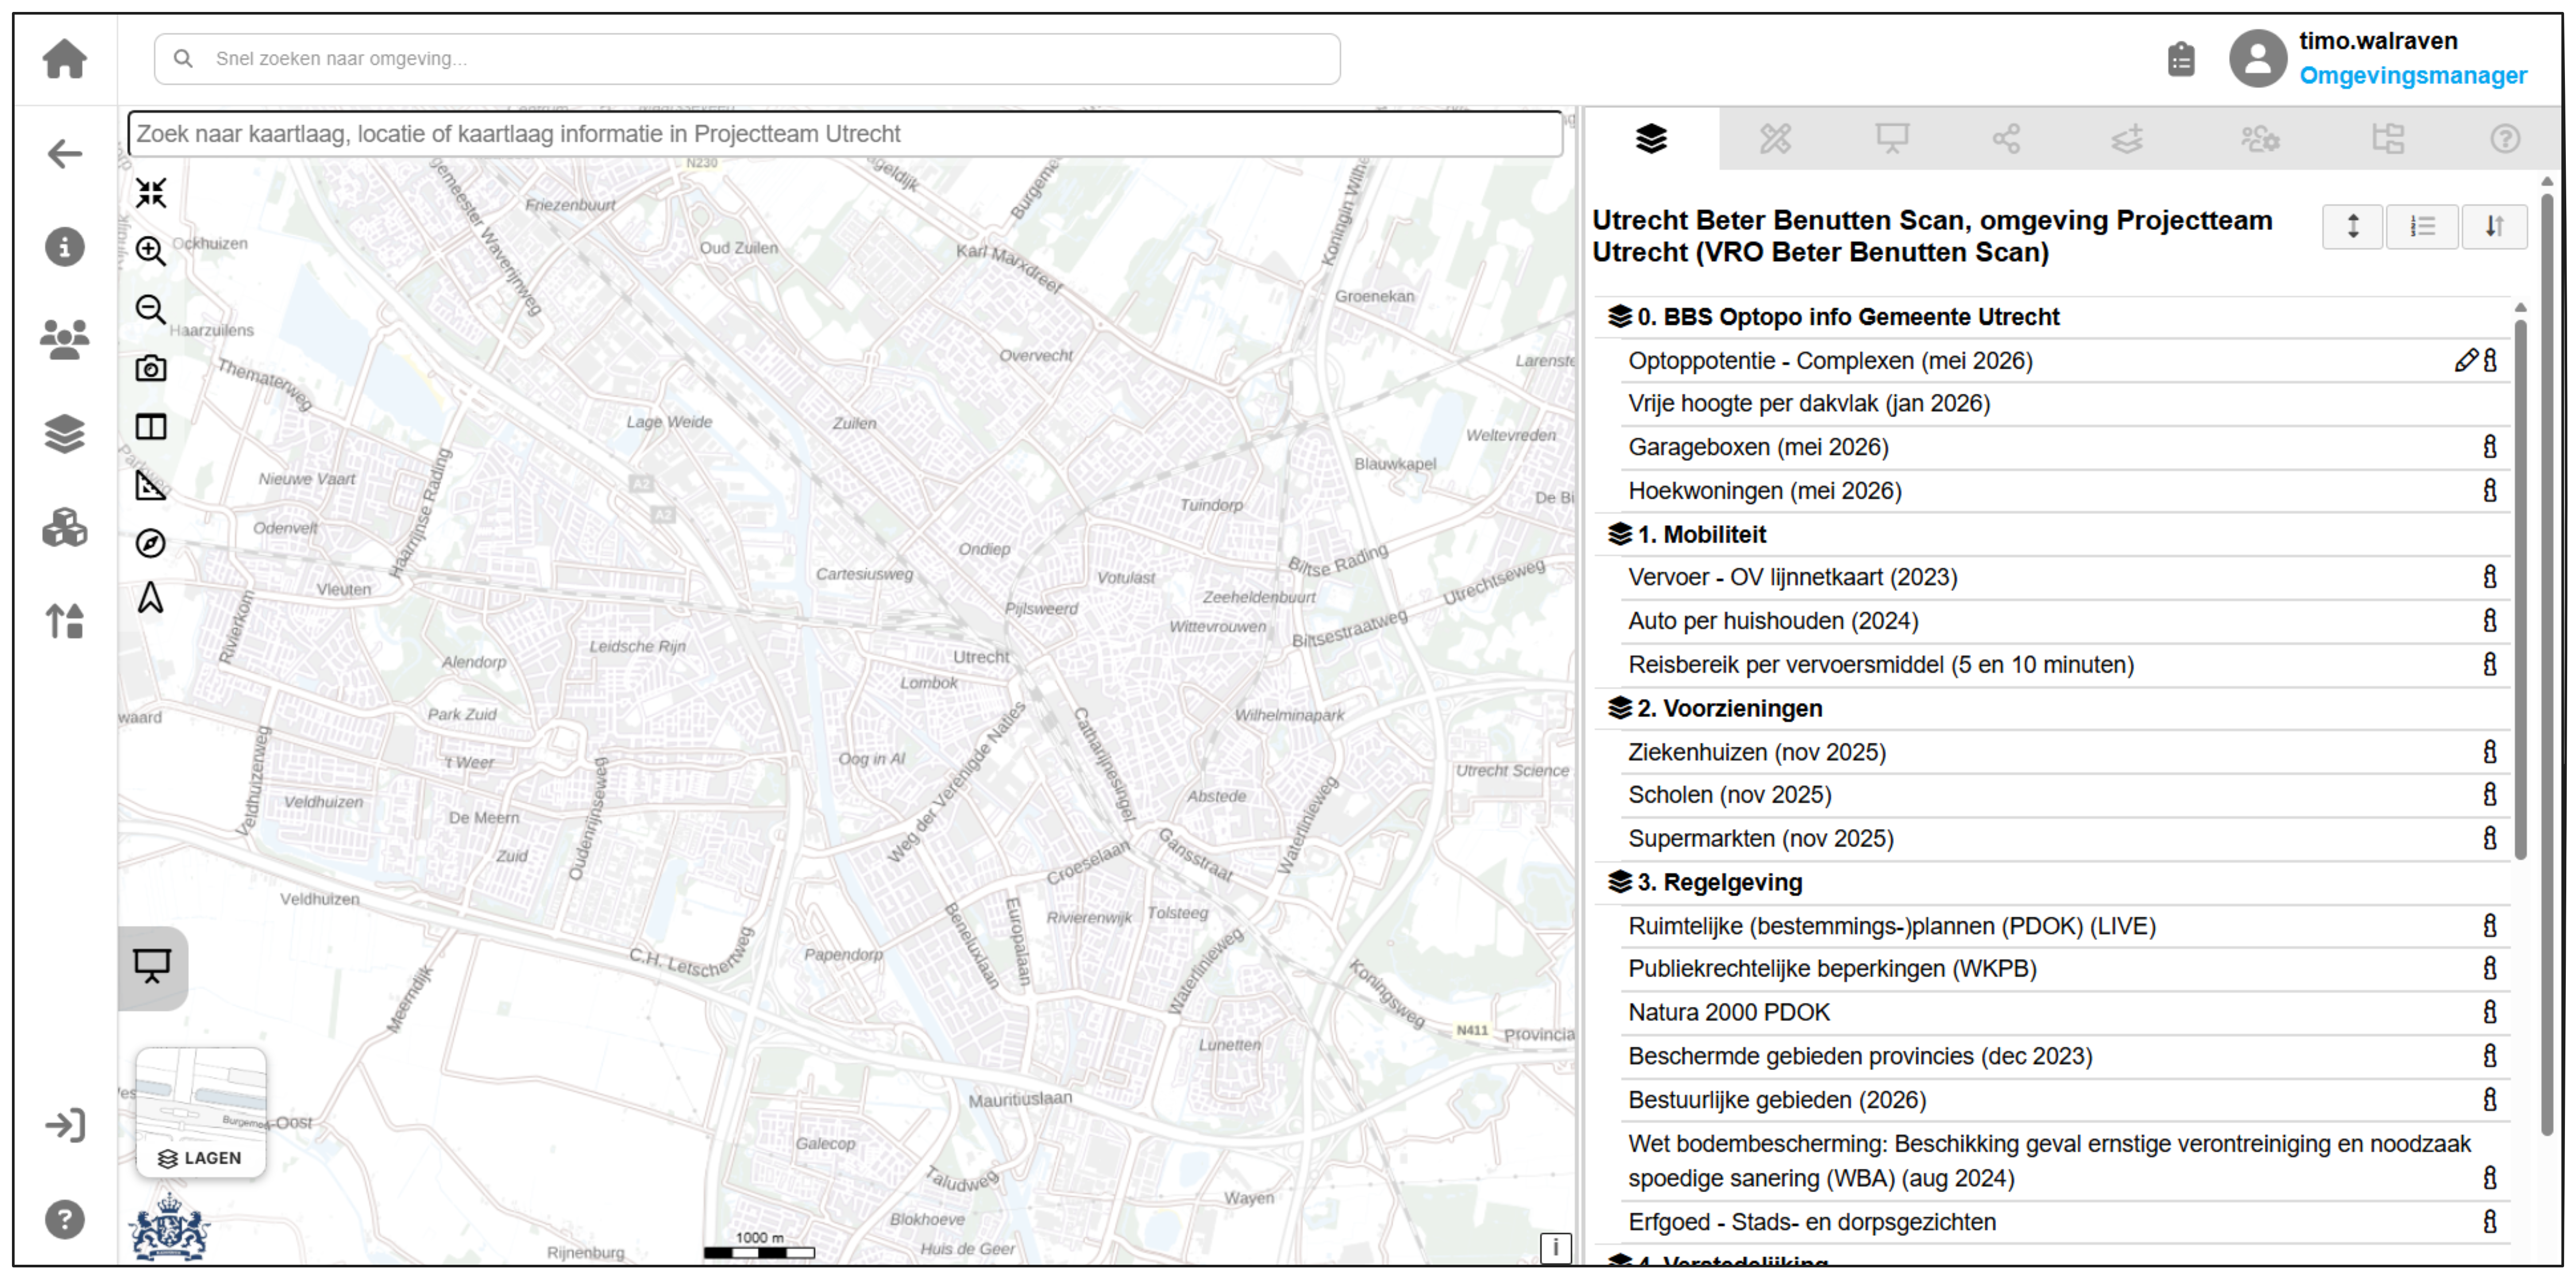Open the help question mark in sidebar

[65, 1219]
